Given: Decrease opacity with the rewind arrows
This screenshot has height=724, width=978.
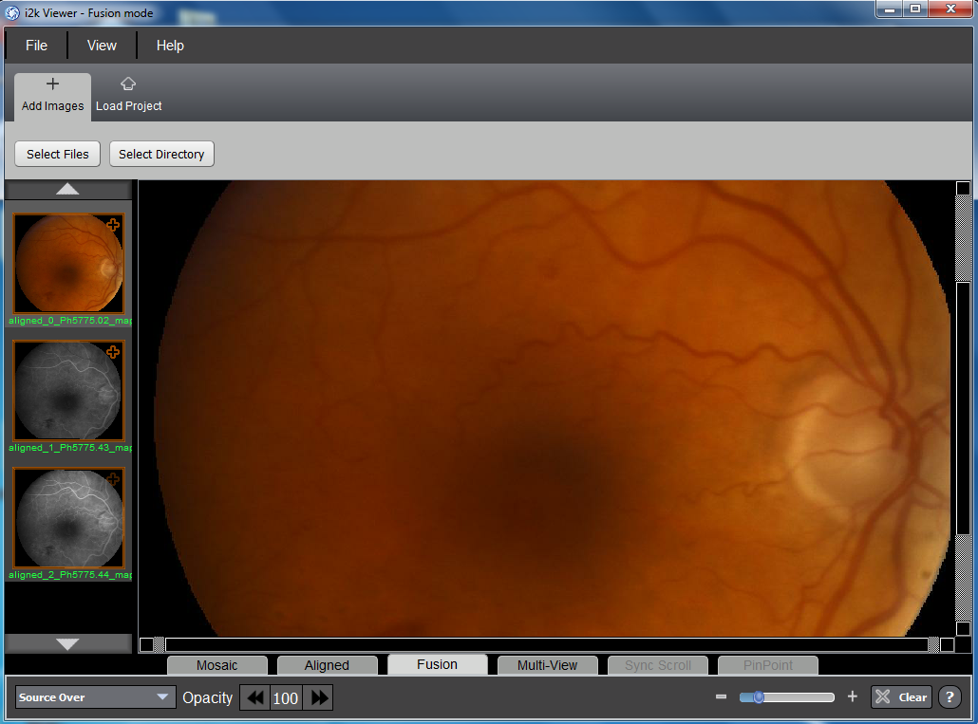Looking at the screenshot, I should tap(255, 697).
